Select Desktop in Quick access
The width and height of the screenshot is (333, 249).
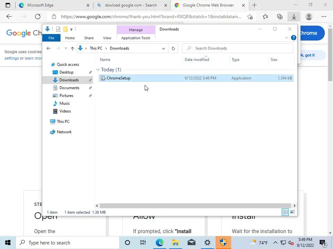click(x=66, y=72)
